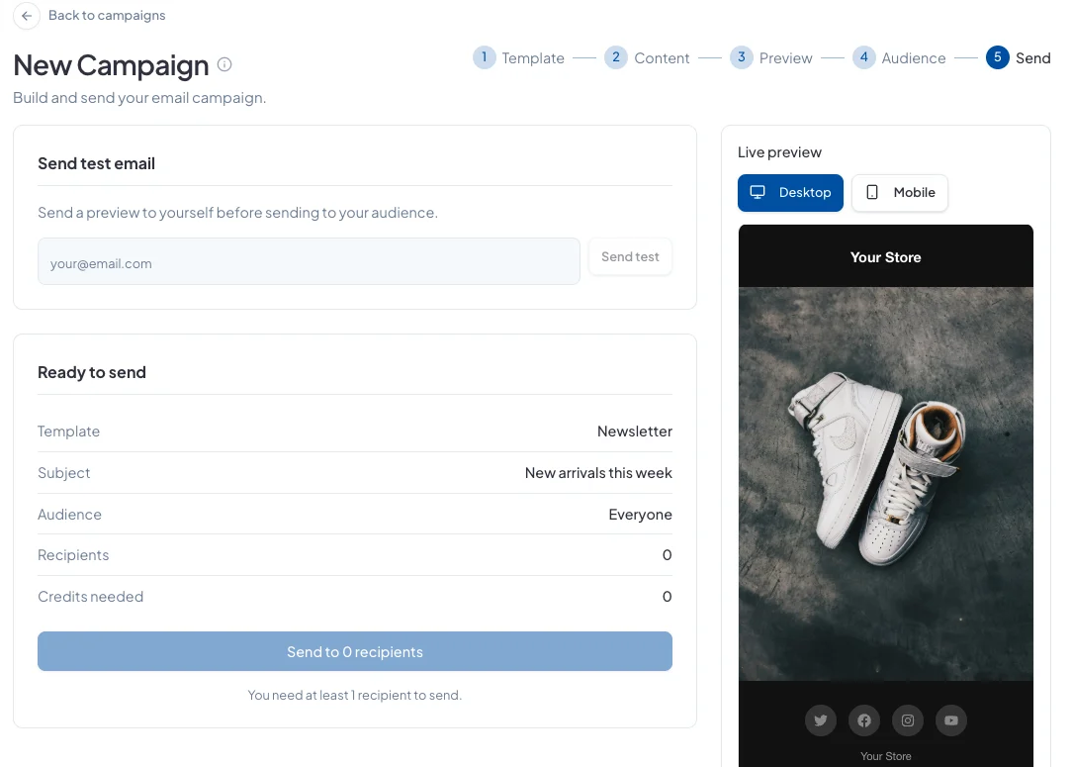1071x767 pixels.
Task: Click the Everyone audience value
Action: point(640,515)
